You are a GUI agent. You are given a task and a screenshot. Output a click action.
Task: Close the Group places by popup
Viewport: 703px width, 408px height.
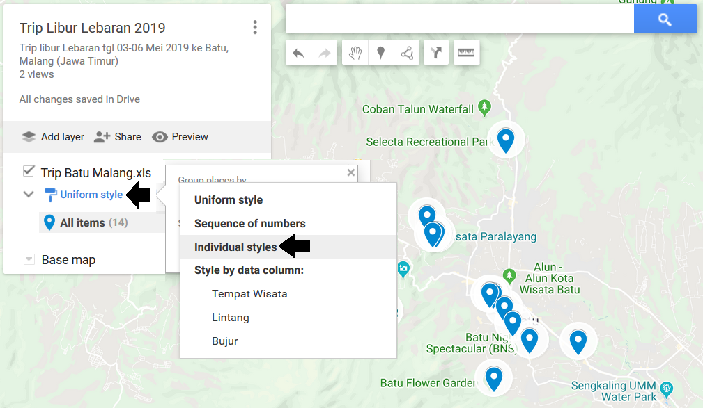(351, 172)
